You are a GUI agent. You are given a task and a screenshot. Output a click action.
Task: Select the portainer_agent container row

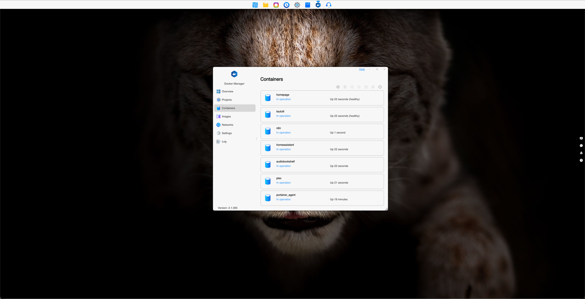[x=322, y=198]
